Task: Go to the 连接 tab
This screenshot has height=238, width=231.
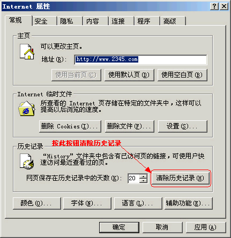Action: [121, 21]
